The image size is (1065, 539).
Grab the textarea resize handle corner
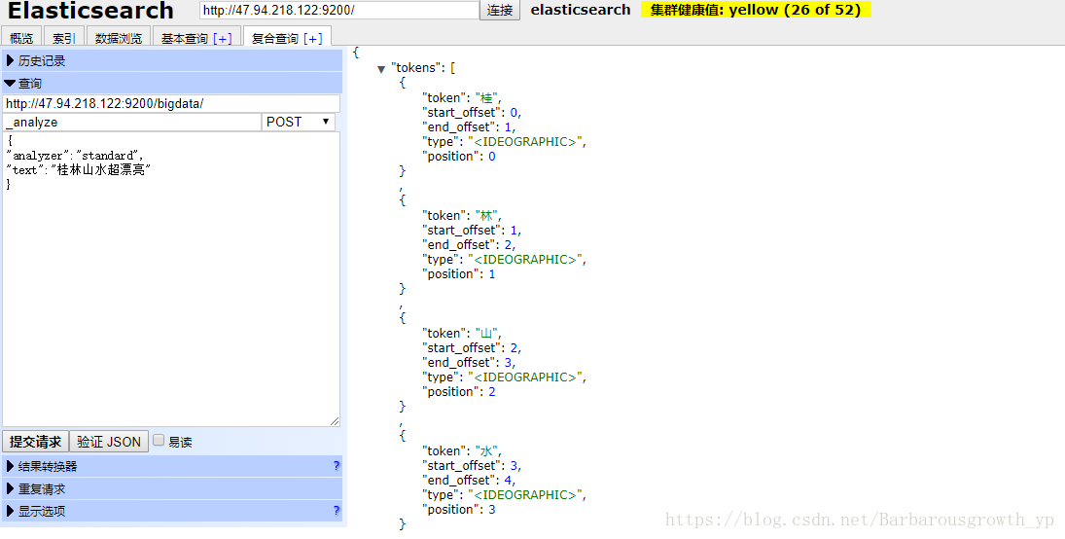tap(335, 421)
